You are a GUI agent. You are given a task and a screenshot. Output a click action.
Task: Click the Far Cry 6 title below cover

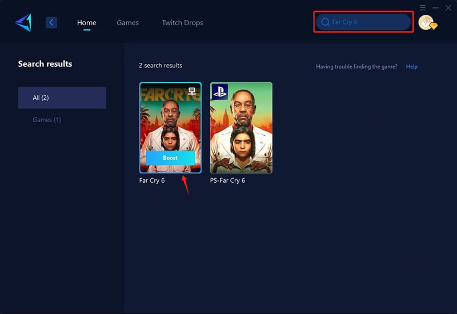[x=152, y=180]
